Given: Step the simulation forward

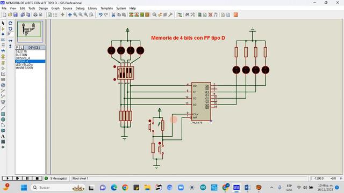Looking at the screenshot, I should 17,179.
